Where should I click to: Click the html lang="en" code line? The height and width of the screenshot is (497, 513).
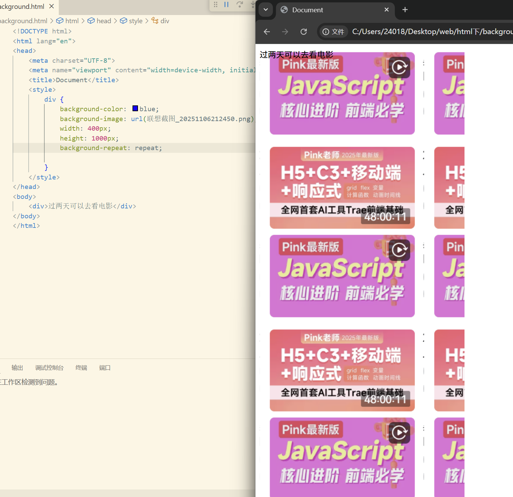tap(44, 41)
